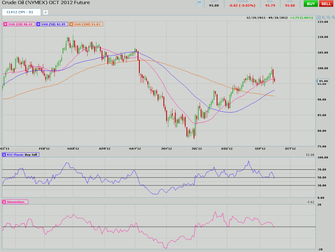Image resolution: width=335 pixels, height=252 pixels.
Task: Remove the SMA (50) indicator via X
Action: [x=38, y=23]
